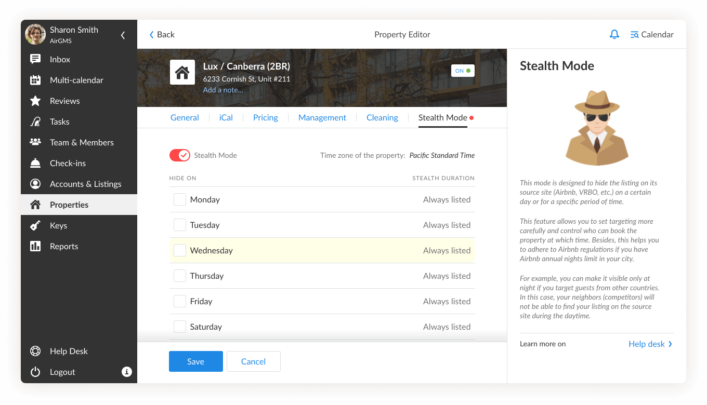Open the Cleaning tab
The image size is (707, 405).
(382, 117)
